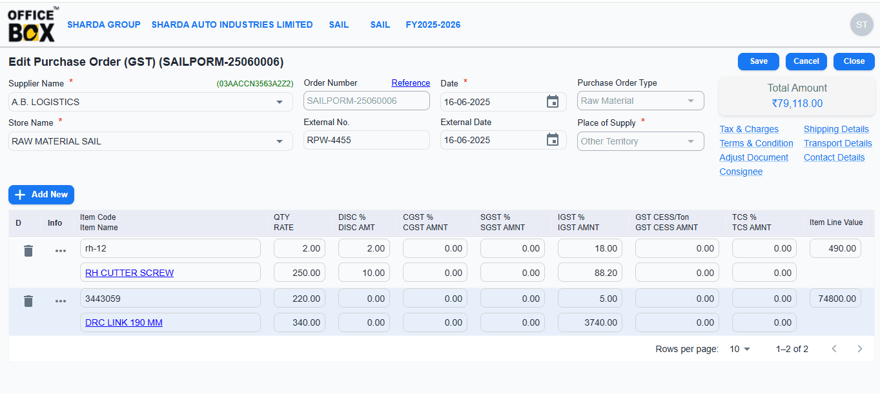The height and width of the screenshot is (394, 880).
Task: Click the rh-12 item code field
Action: tap(170, 248)
